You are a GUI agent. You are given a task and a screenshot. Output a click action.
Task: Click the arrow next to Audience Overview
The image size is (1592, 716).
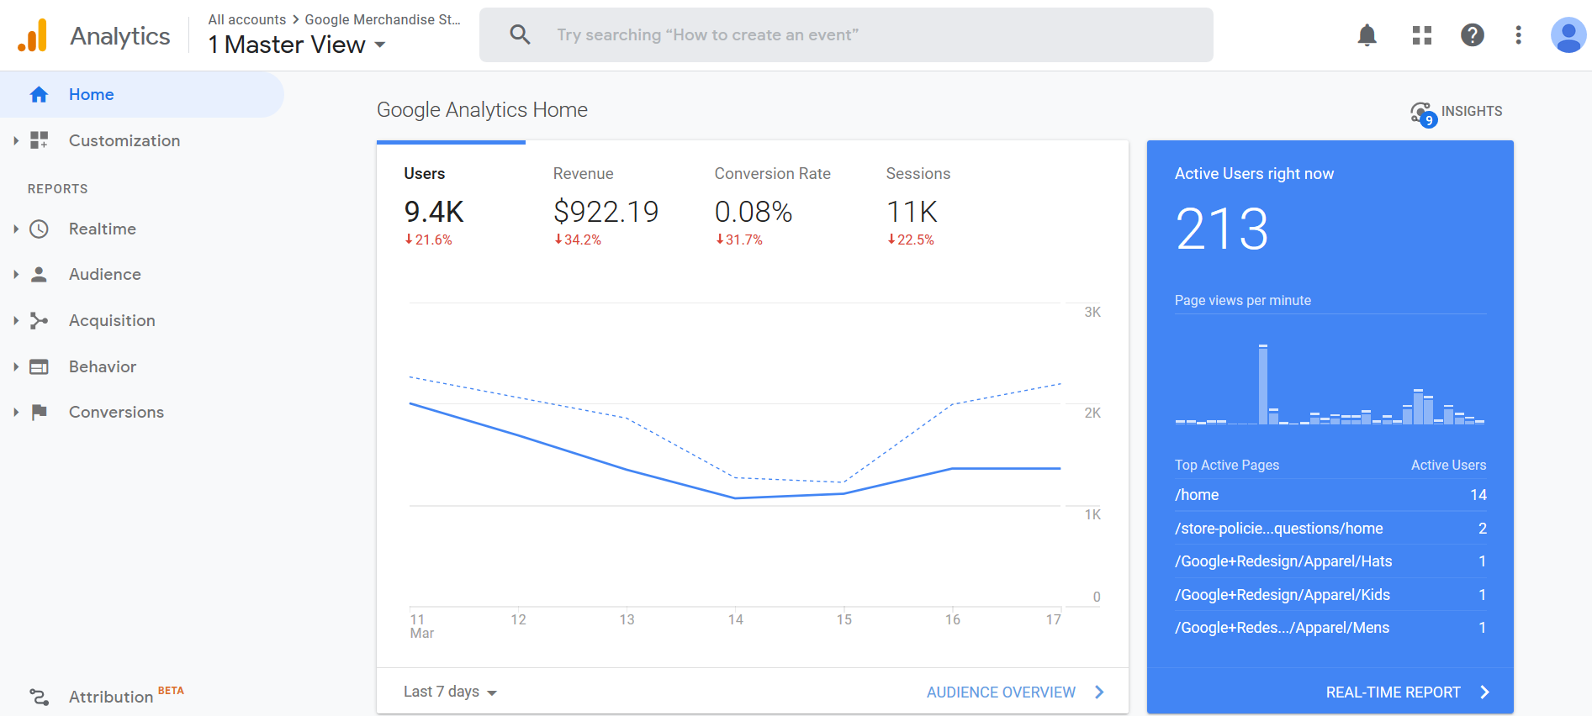pos(1099,692)
